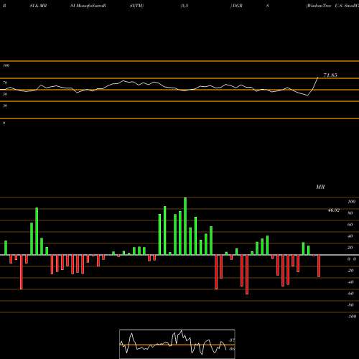Click the 50 level label on RSI axis
Screen dimensions: 359x359
pos(5,94)
